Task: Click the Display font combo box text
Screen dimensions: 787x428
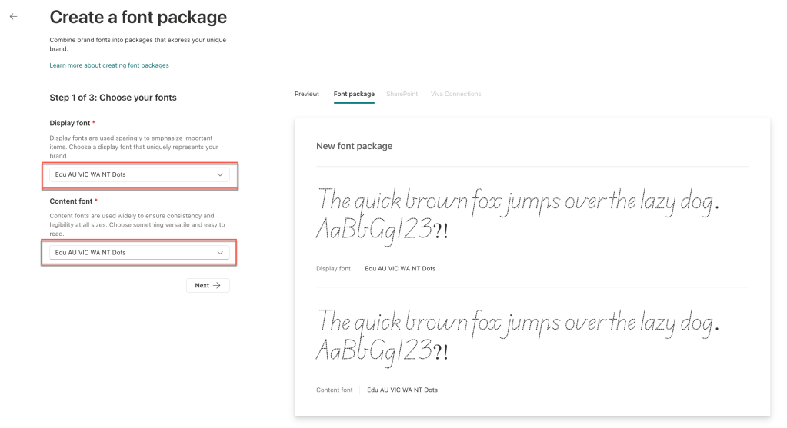Action: click(91, 174)
